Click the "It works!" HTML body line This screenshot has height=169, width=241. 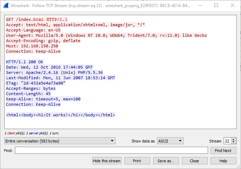[61, 115]
